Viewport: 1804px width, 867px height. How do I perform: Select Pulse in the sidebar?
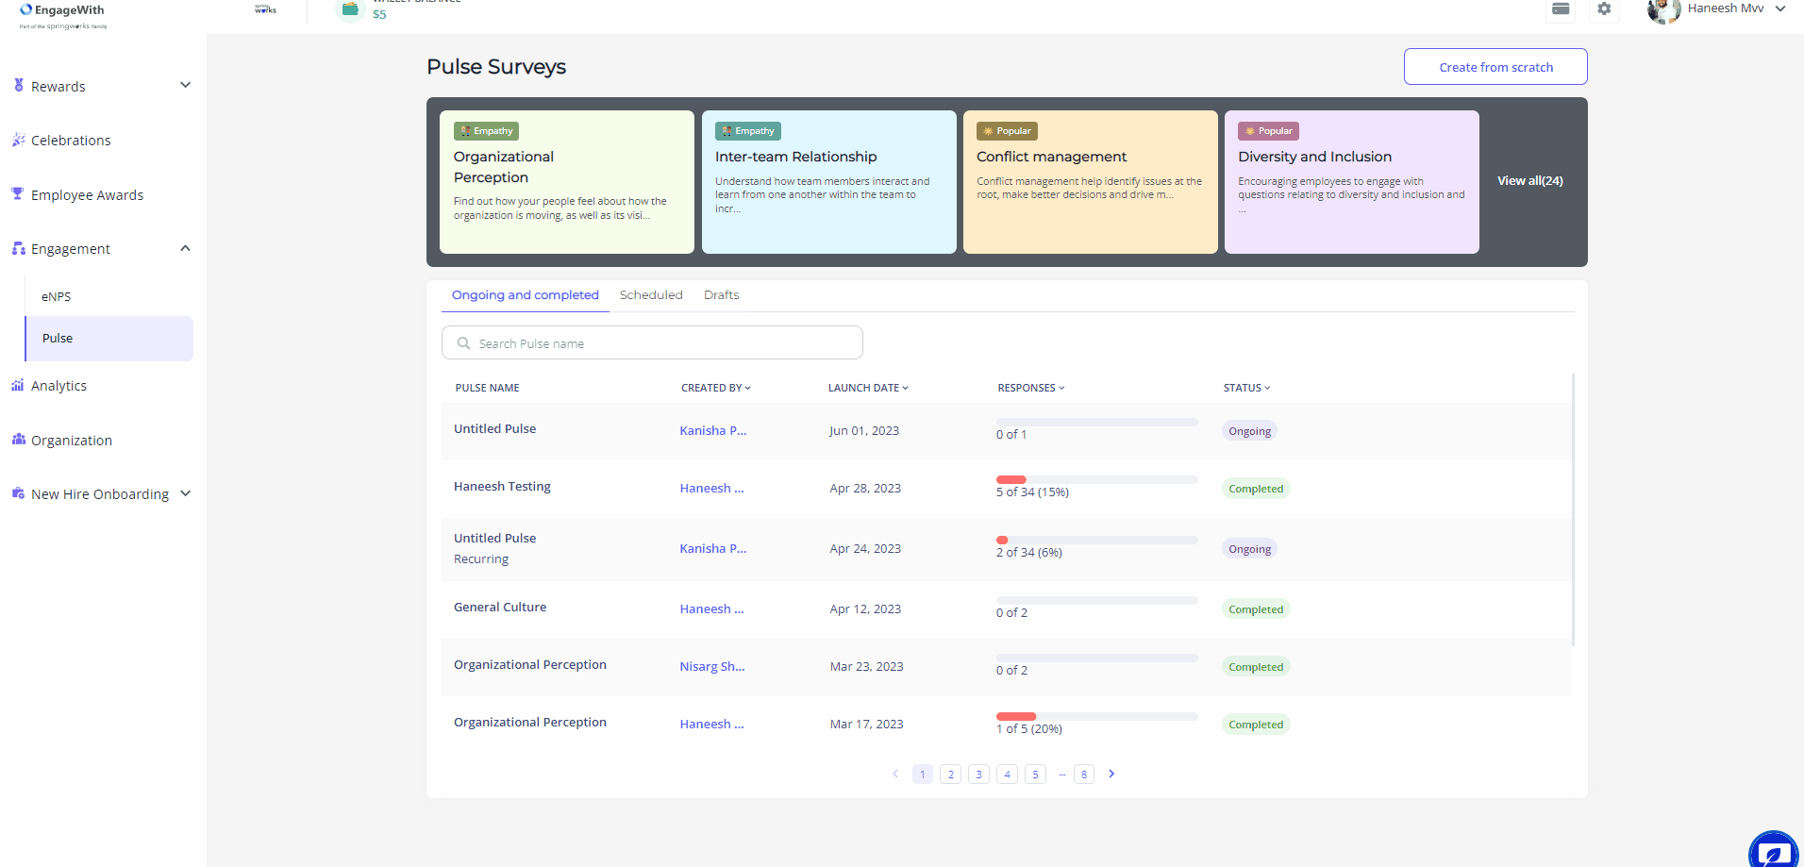(x=109, y=338)
